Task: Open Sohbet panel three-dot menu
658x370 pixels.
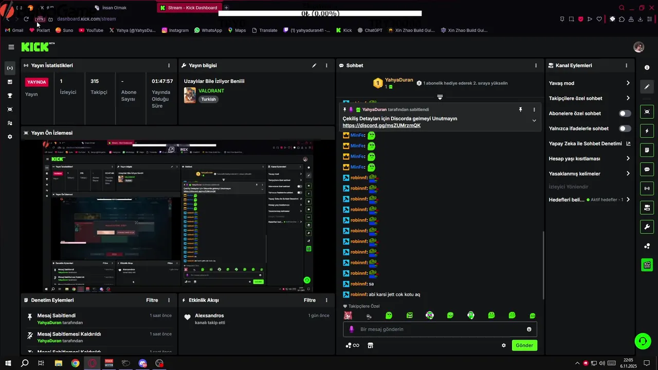Action: coord(536,65)
